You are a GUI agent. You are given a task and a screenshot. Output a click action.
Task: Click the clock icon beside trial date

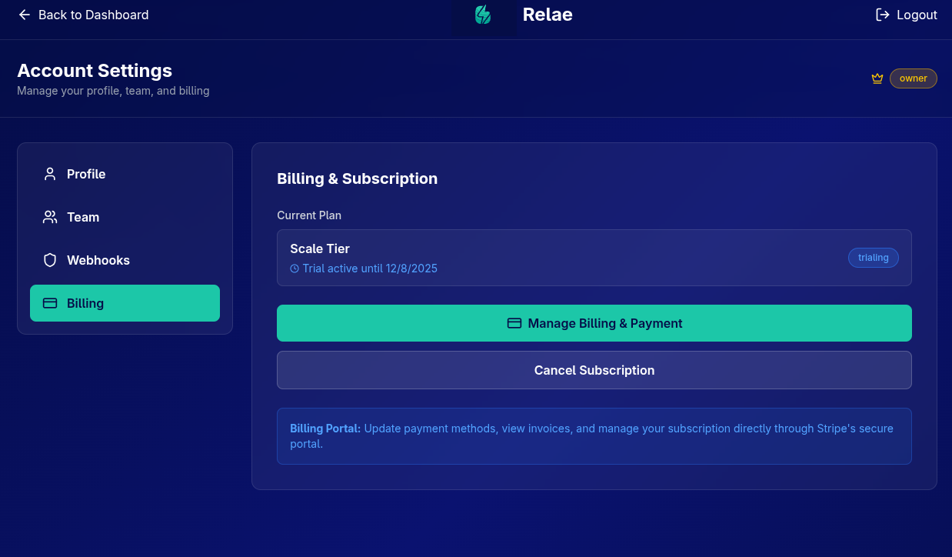[x=295, y=268]
